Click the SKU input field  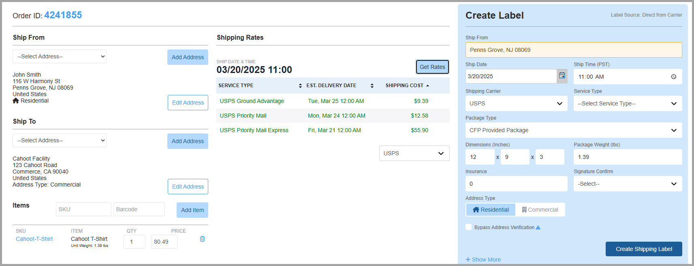pos(83,209)
